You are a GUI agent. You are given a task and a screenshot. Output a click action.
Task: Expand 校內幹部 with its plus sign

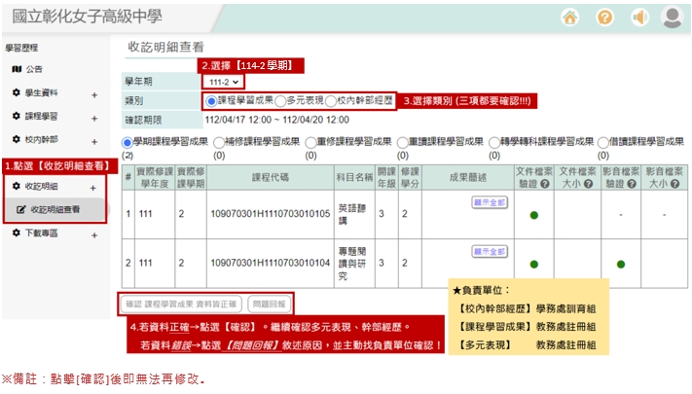[94, 142]
